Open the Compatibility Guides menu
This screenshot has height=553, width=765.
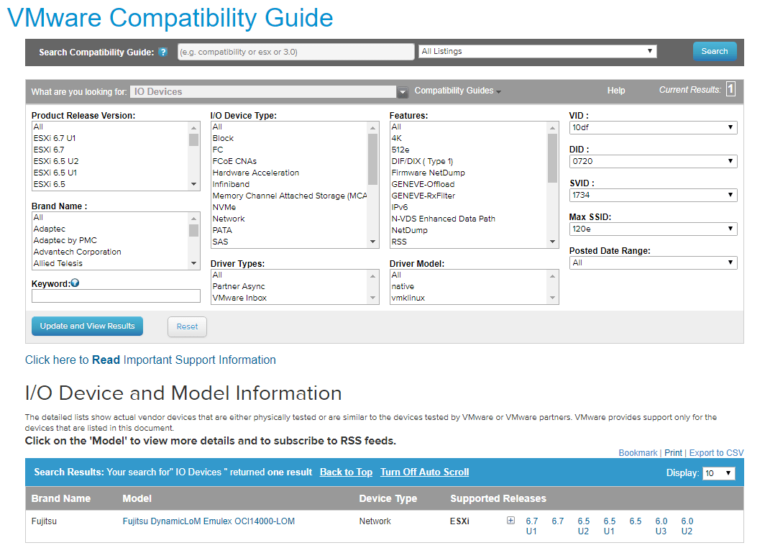(457, 91)
